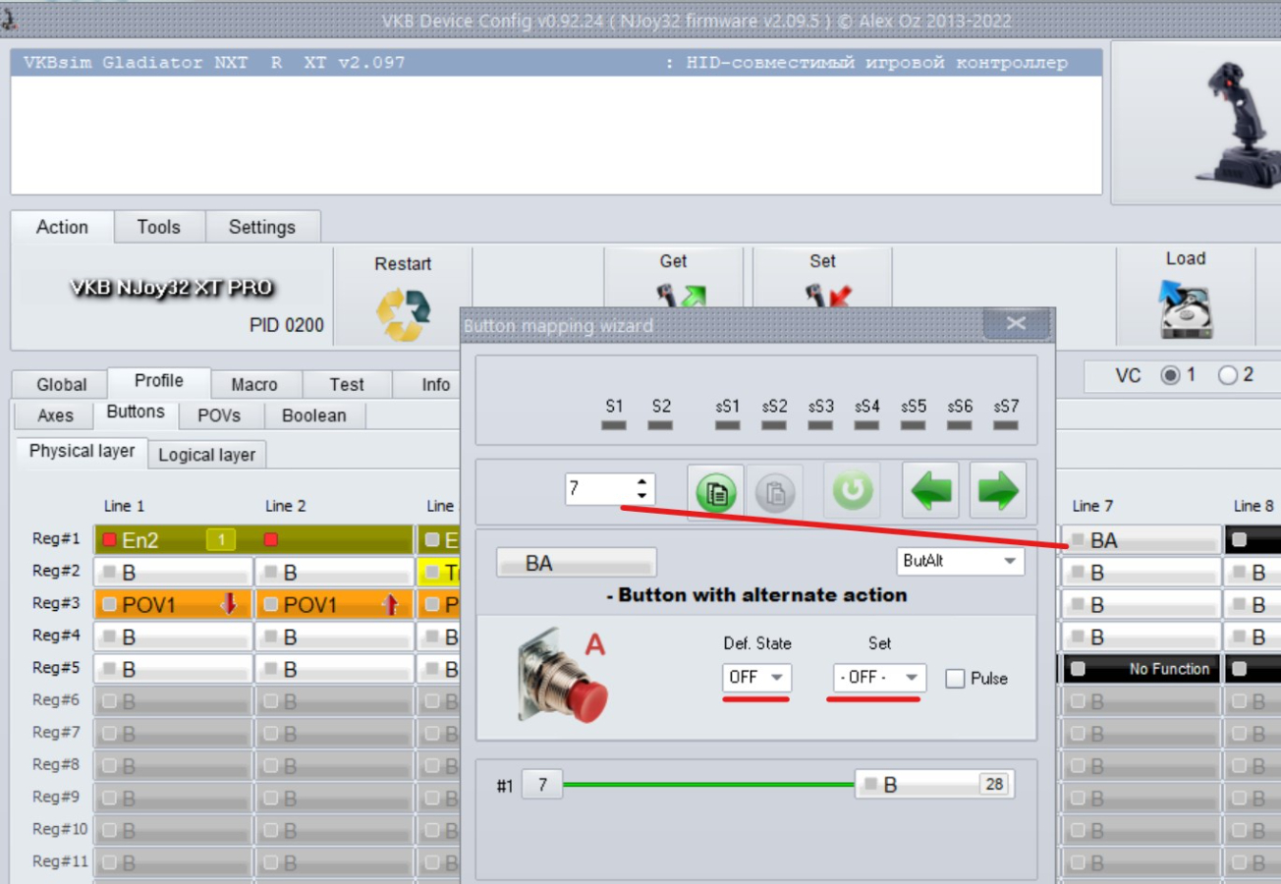Screen dimensions: 1281x884
Task: Select VC radio option 1
Action: point(1170,375)
